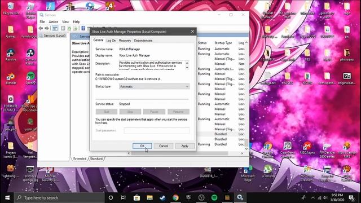Switch to the Log On tab
This screenshot has height=203, width=361.
coord(111,41)
